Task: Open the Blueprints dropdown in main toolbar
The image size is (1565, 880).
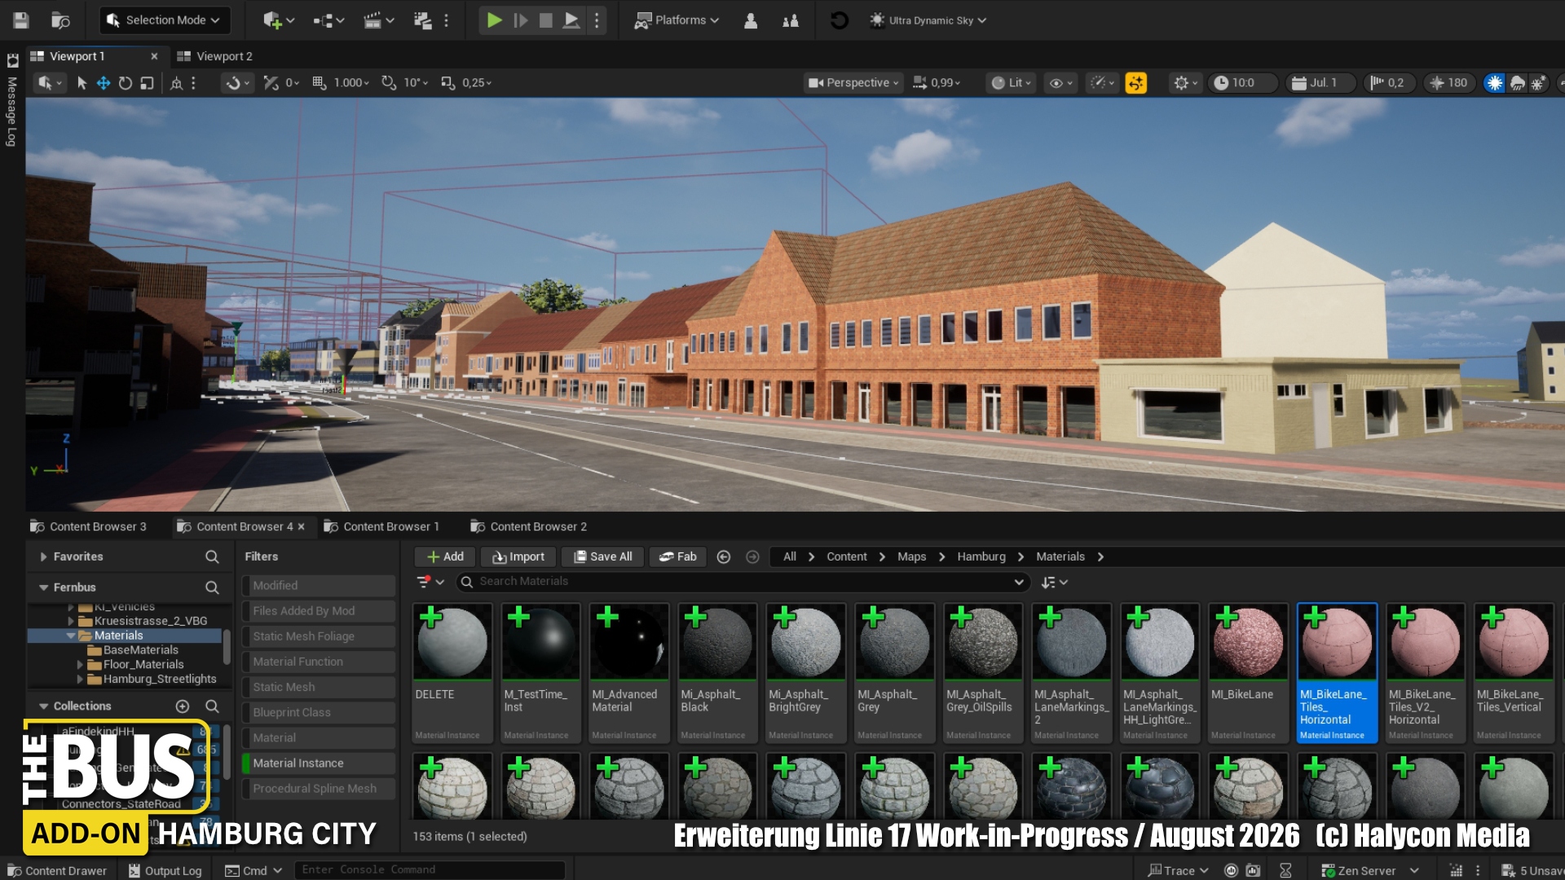Action: point(328,20)
